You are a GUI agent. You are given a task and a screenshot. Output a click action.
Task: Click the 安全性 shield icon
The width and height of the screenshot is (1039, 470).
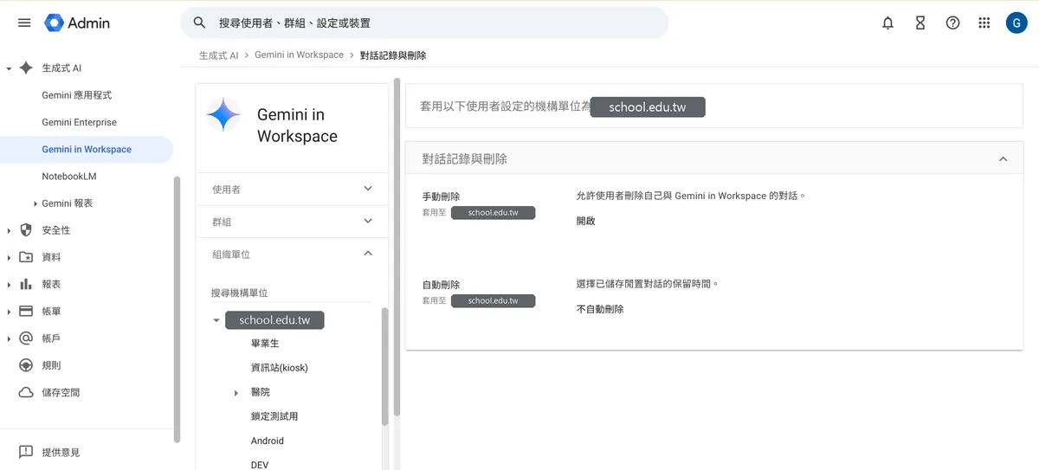pyautogui.click(x=26, y=230)
